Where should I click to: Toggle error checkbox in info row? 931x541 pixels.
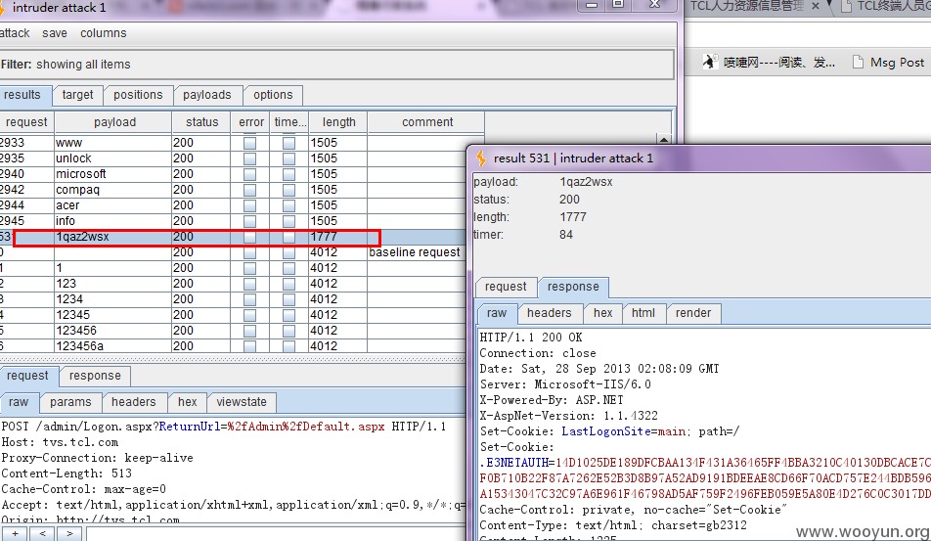point(250,221)
